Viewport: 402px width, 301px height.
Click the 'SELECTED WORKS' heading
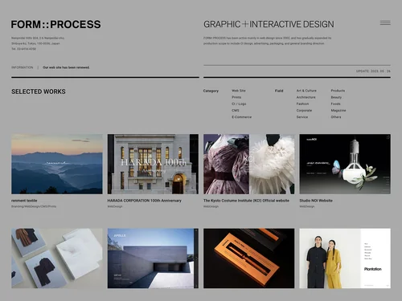click(x=39, y=92)
